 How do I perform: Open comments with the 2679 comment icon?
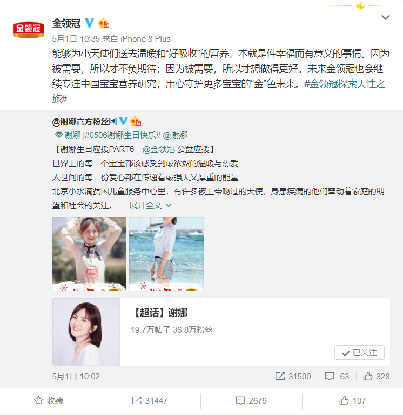[251, 401]
